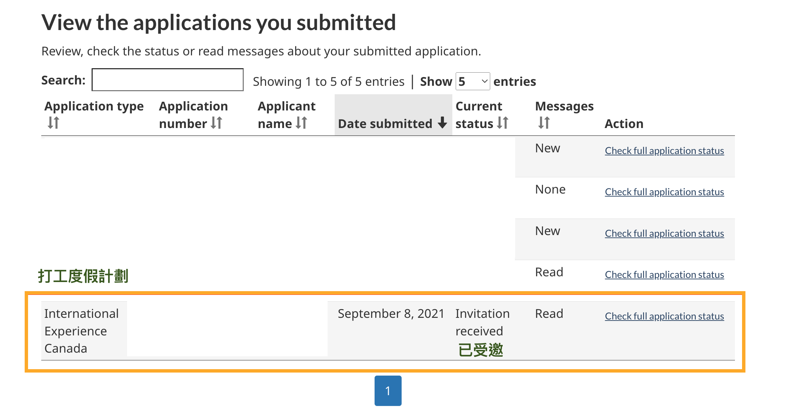Sort by Current status arrows icon
This screenshot has width=786, height=407.
[503, 123]
